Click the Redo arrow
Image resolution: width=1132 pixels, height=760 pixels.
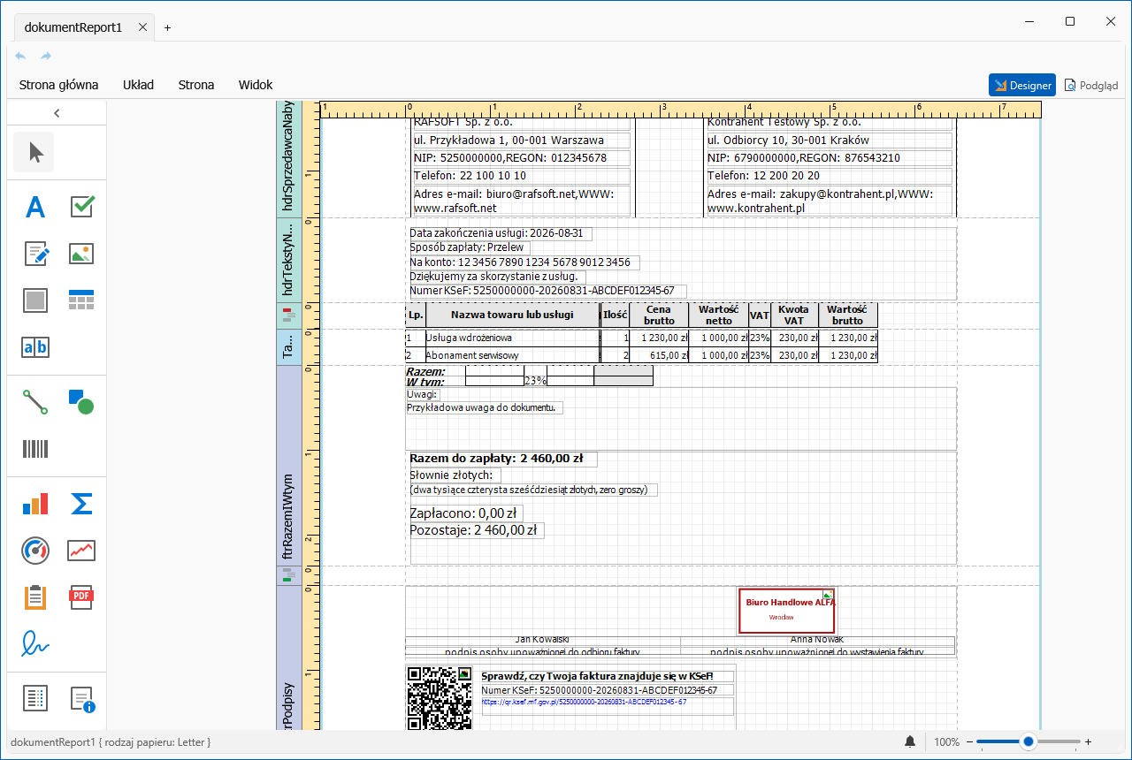(x=46, y=56)
